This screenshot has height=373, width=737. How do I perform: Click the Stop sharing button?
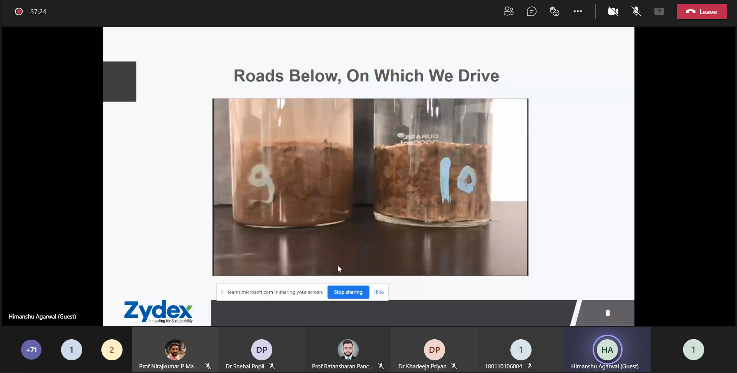click(x=348, y=292)
